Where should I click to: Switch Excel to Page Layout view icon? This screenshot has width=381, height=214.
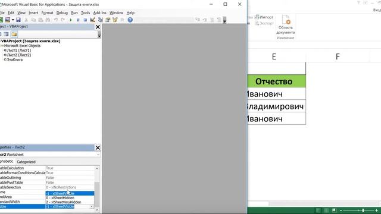pyautogui.click(x=326, y=210)
